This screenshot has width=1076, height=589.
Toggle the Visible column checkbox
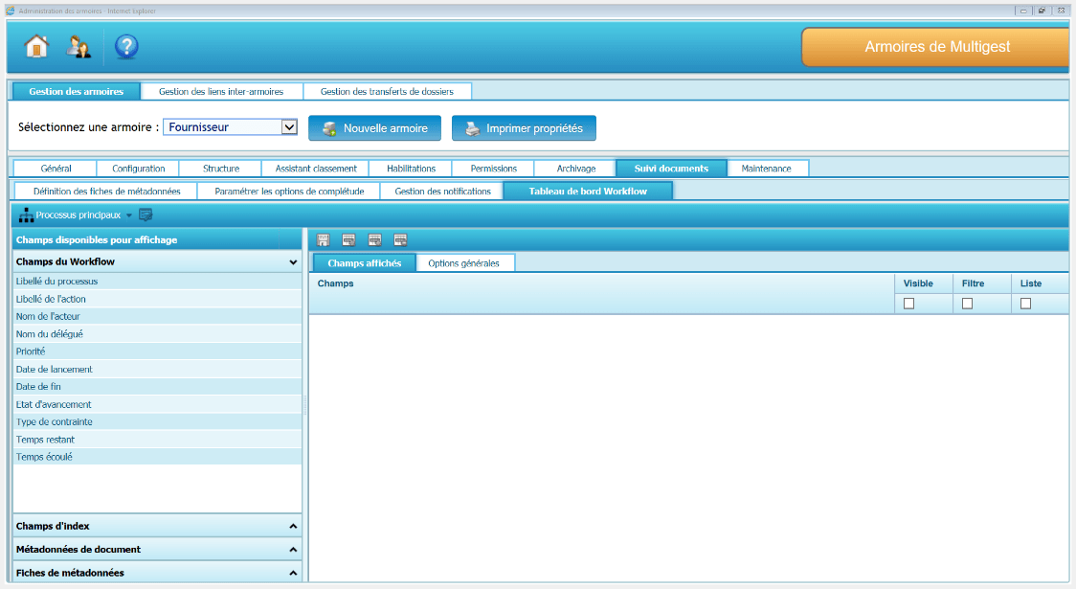click(909, 304)
